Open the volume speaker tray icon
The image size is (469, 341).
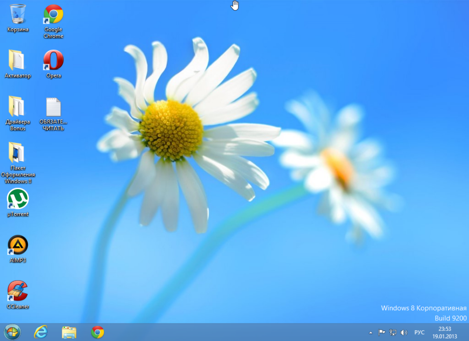pyautogui.click(x=404, y=332)
